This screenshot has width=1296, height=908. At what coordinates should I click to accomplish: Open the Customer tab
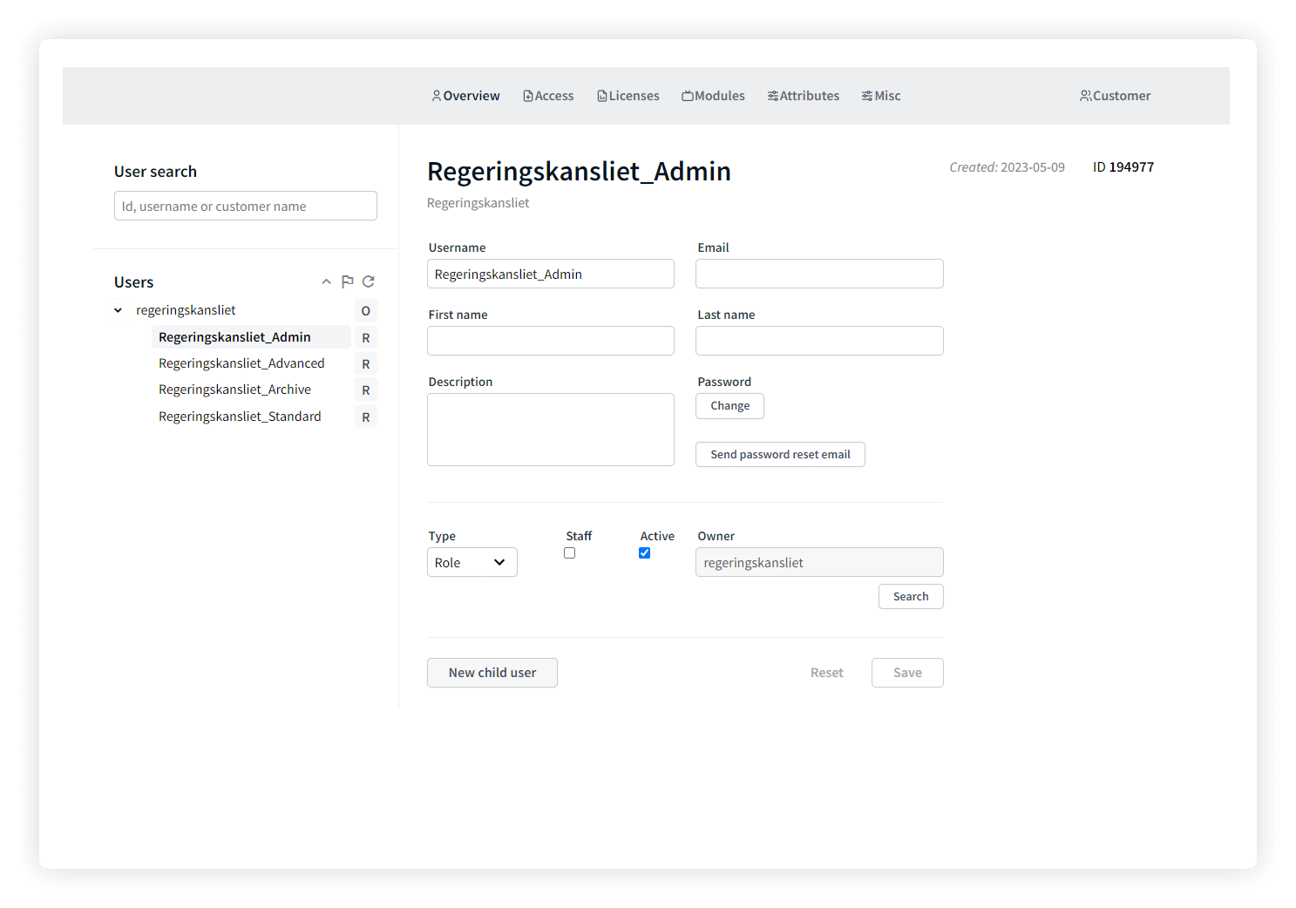1116,96
